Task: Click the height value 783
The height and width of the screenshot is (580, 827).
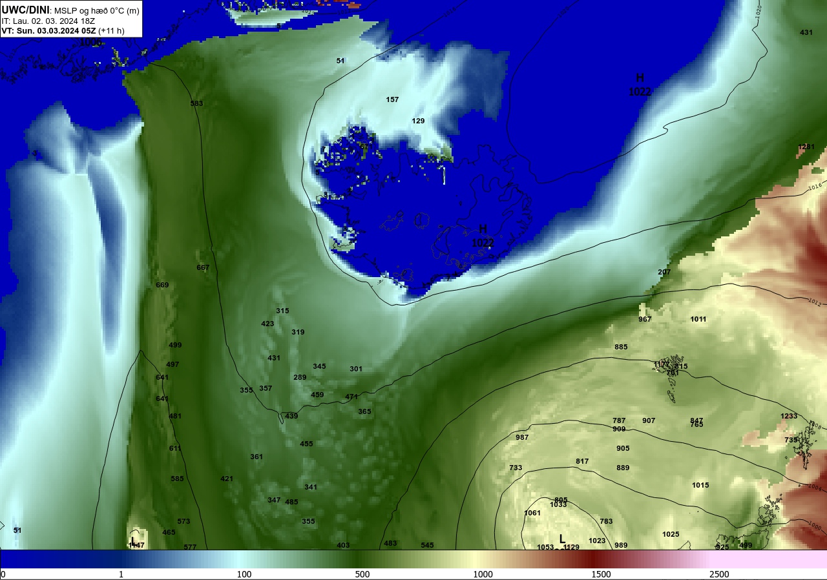Action: (x=606, y=521)
